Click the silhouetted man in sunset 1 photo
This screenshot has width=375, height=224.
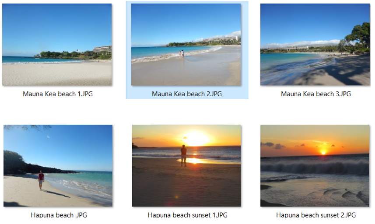pos(183,156)
